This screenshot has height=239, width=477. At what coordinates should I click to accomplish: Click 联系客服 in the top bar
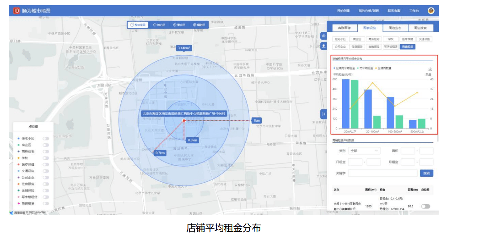[394, 11]
